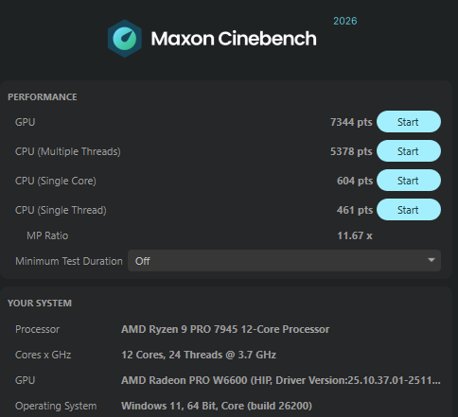Click the AMD Radeon PRO W6600 GPU entry
Viewport: 458px width, 417px height.
pos(281,380)
